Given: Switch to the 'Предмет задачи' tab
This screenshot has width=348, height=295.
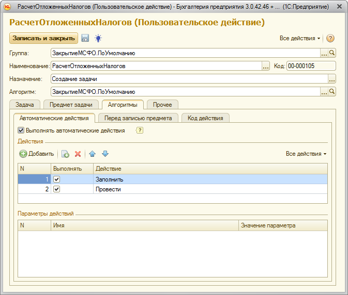Looking at the screenshot, I should (x=70, y=105).
